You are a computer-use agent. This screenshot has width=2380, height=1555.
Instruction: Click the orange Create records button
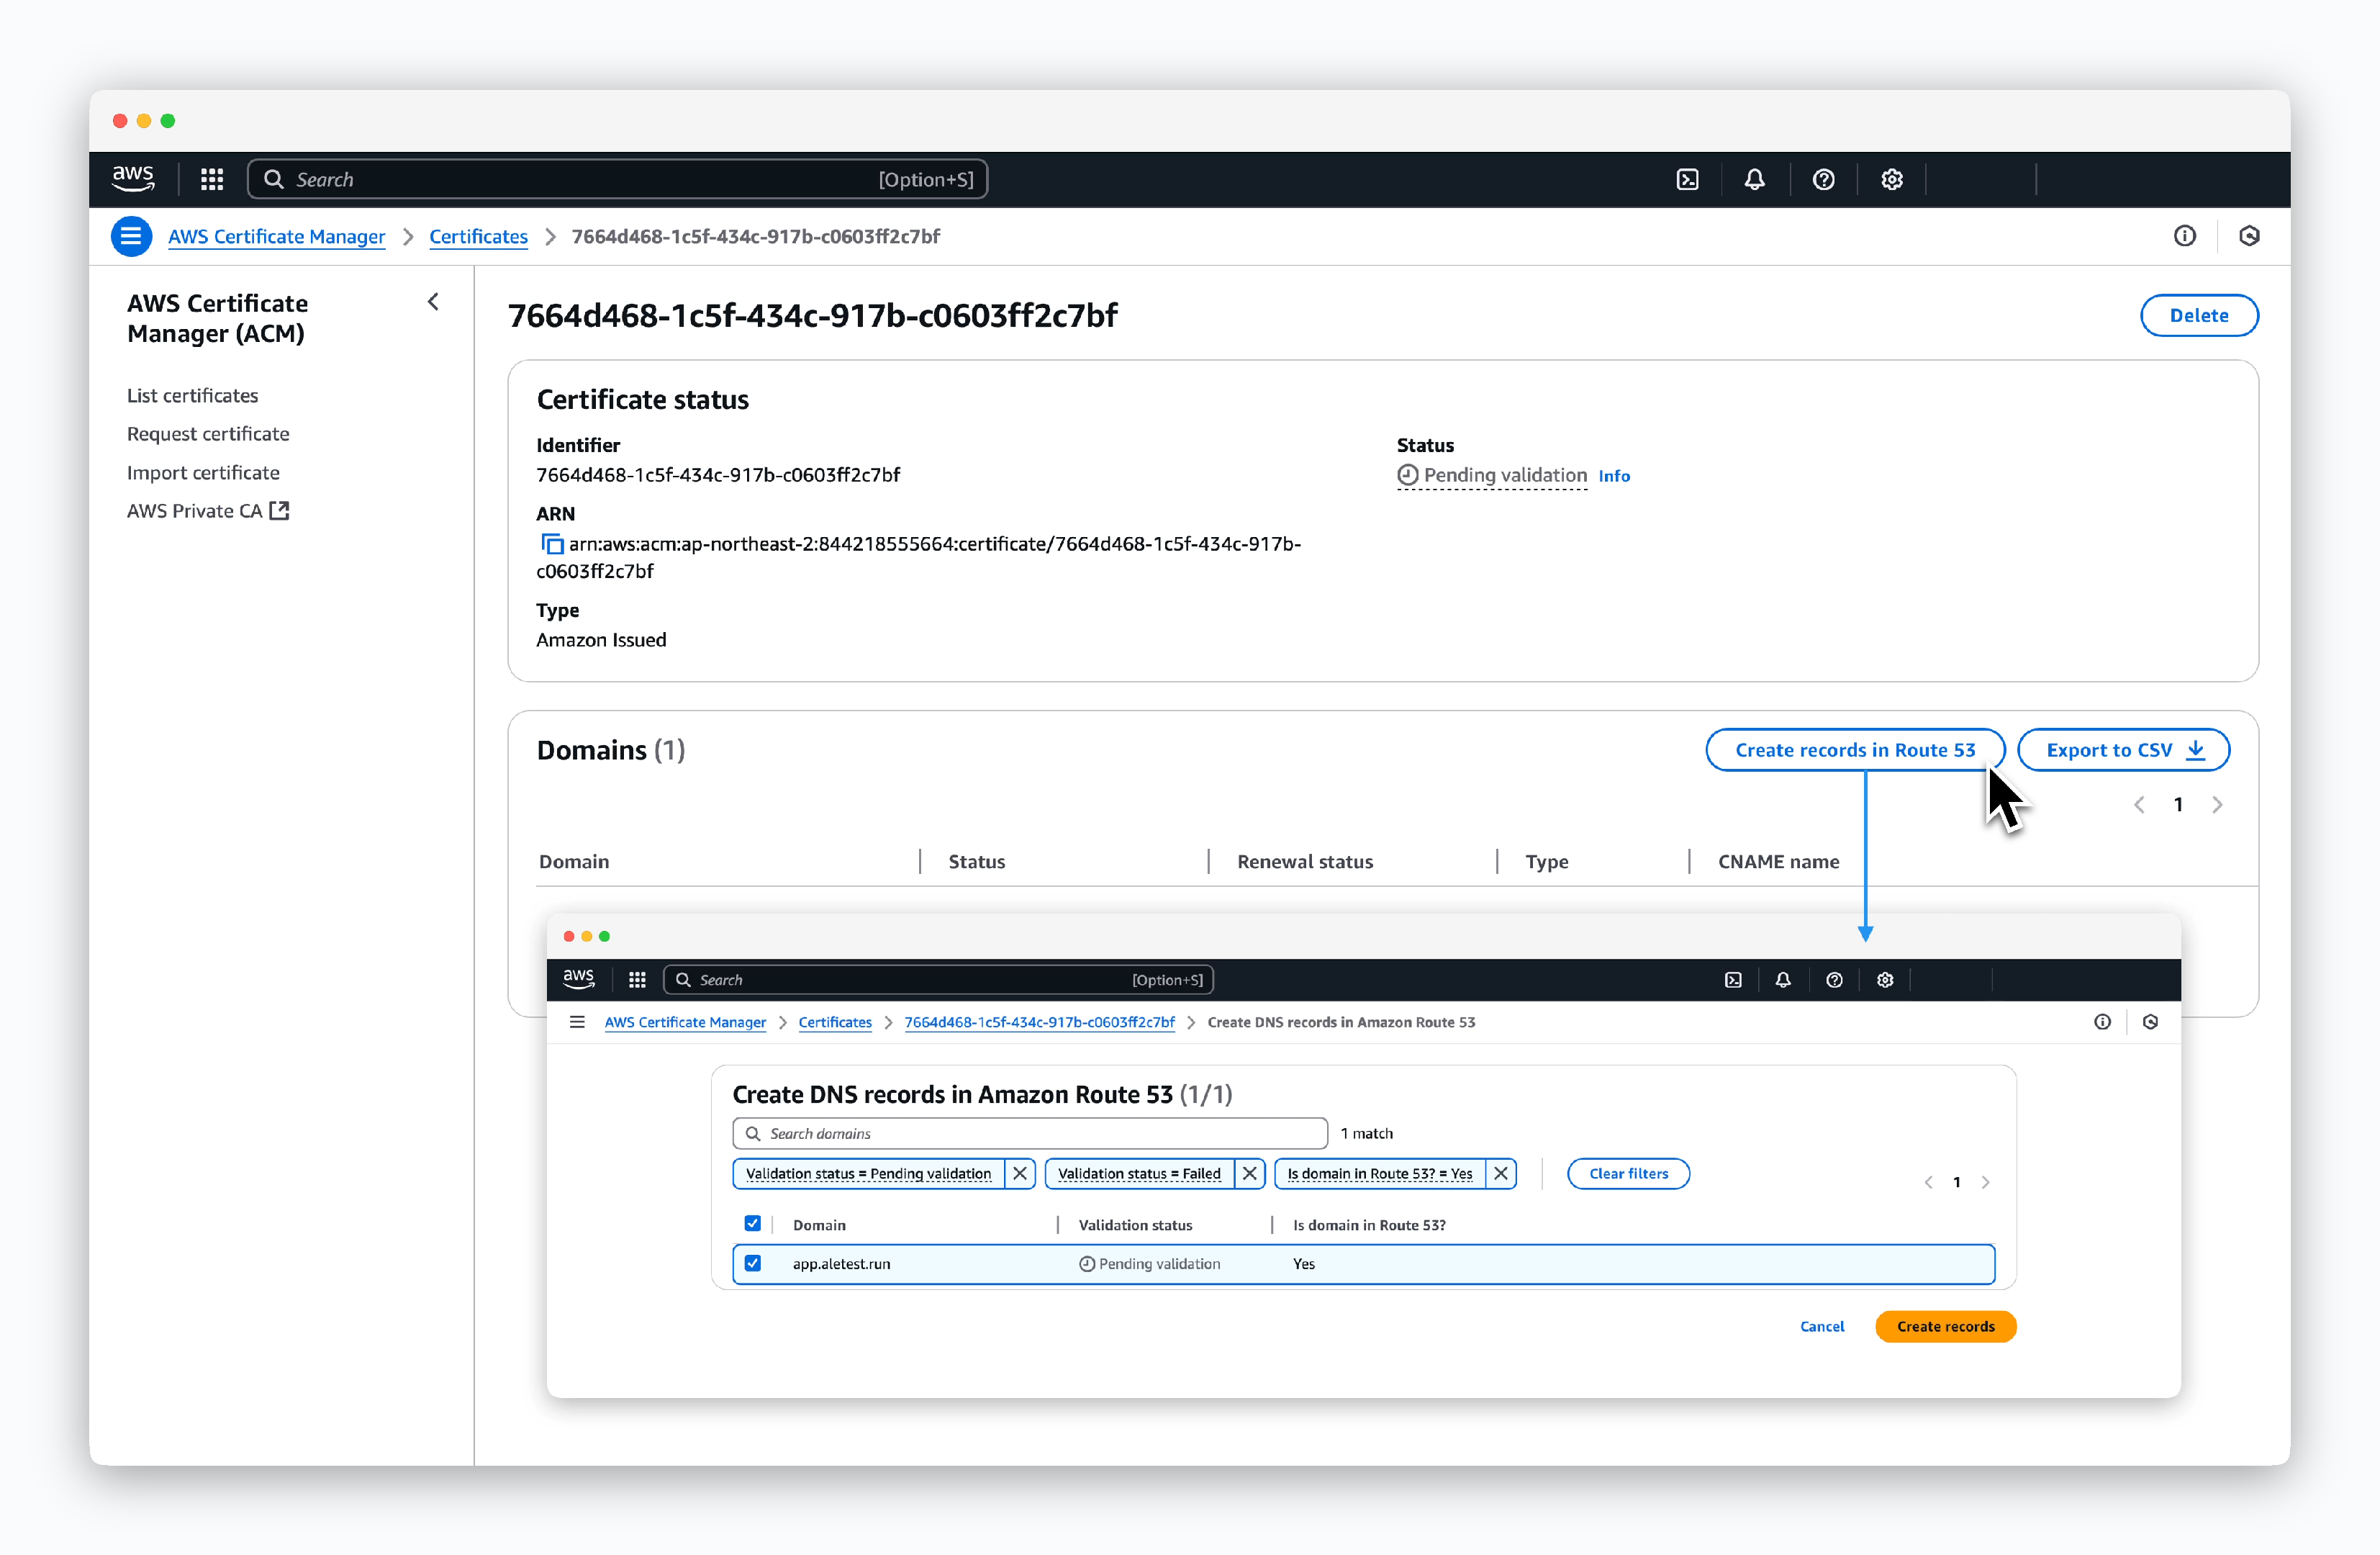pos(1945,1327)
